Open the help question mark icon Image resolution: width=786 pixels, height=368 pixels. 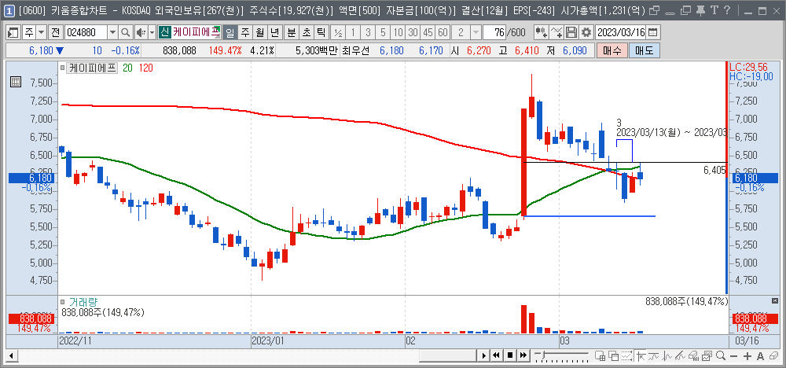(x=727, y=9)
